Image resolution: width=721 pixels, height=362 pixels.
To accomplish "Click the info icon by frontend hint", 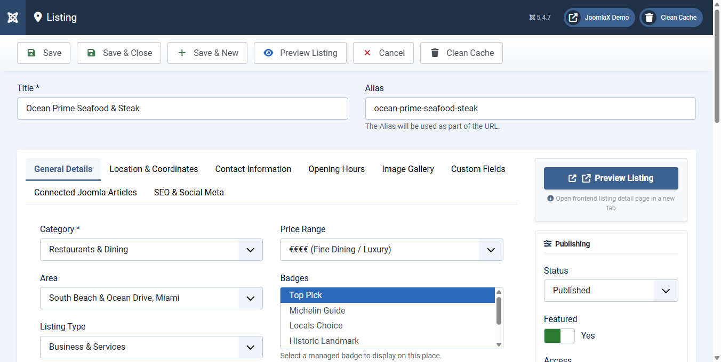I will (550, 199).
